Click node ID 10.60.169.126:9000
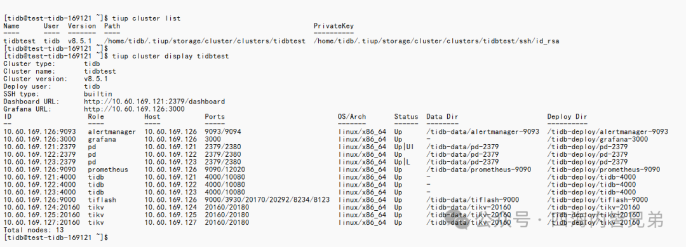The height and width of the screenshot is (247, 686). [40, 200]
